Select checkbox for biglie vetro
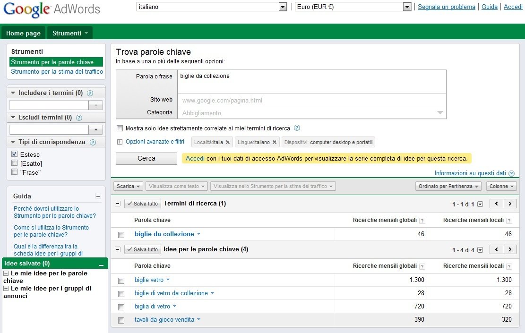 tap(121, 281)
